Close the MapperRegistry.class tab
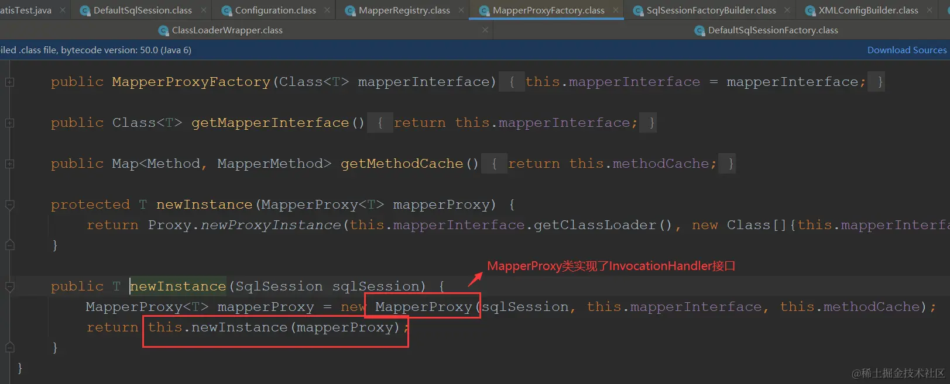 [462, 10]
